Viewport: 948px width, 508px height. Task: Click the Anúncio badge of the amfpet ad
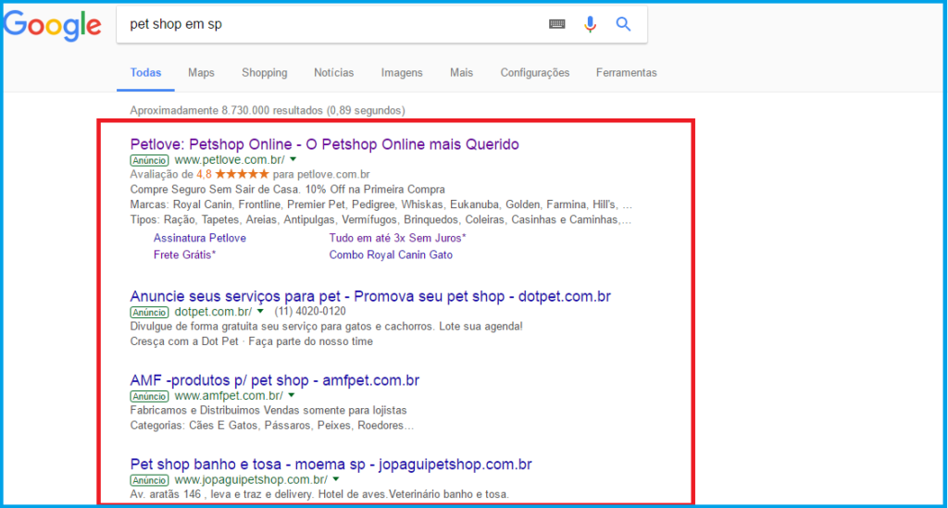coord(149,396)
